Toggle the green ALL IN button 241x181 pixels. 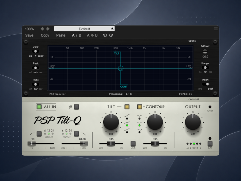(39, 107)
